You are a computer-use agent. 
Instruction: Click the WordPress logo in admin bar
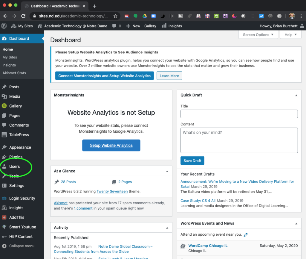pyautogui.click(x=4, y=26)
